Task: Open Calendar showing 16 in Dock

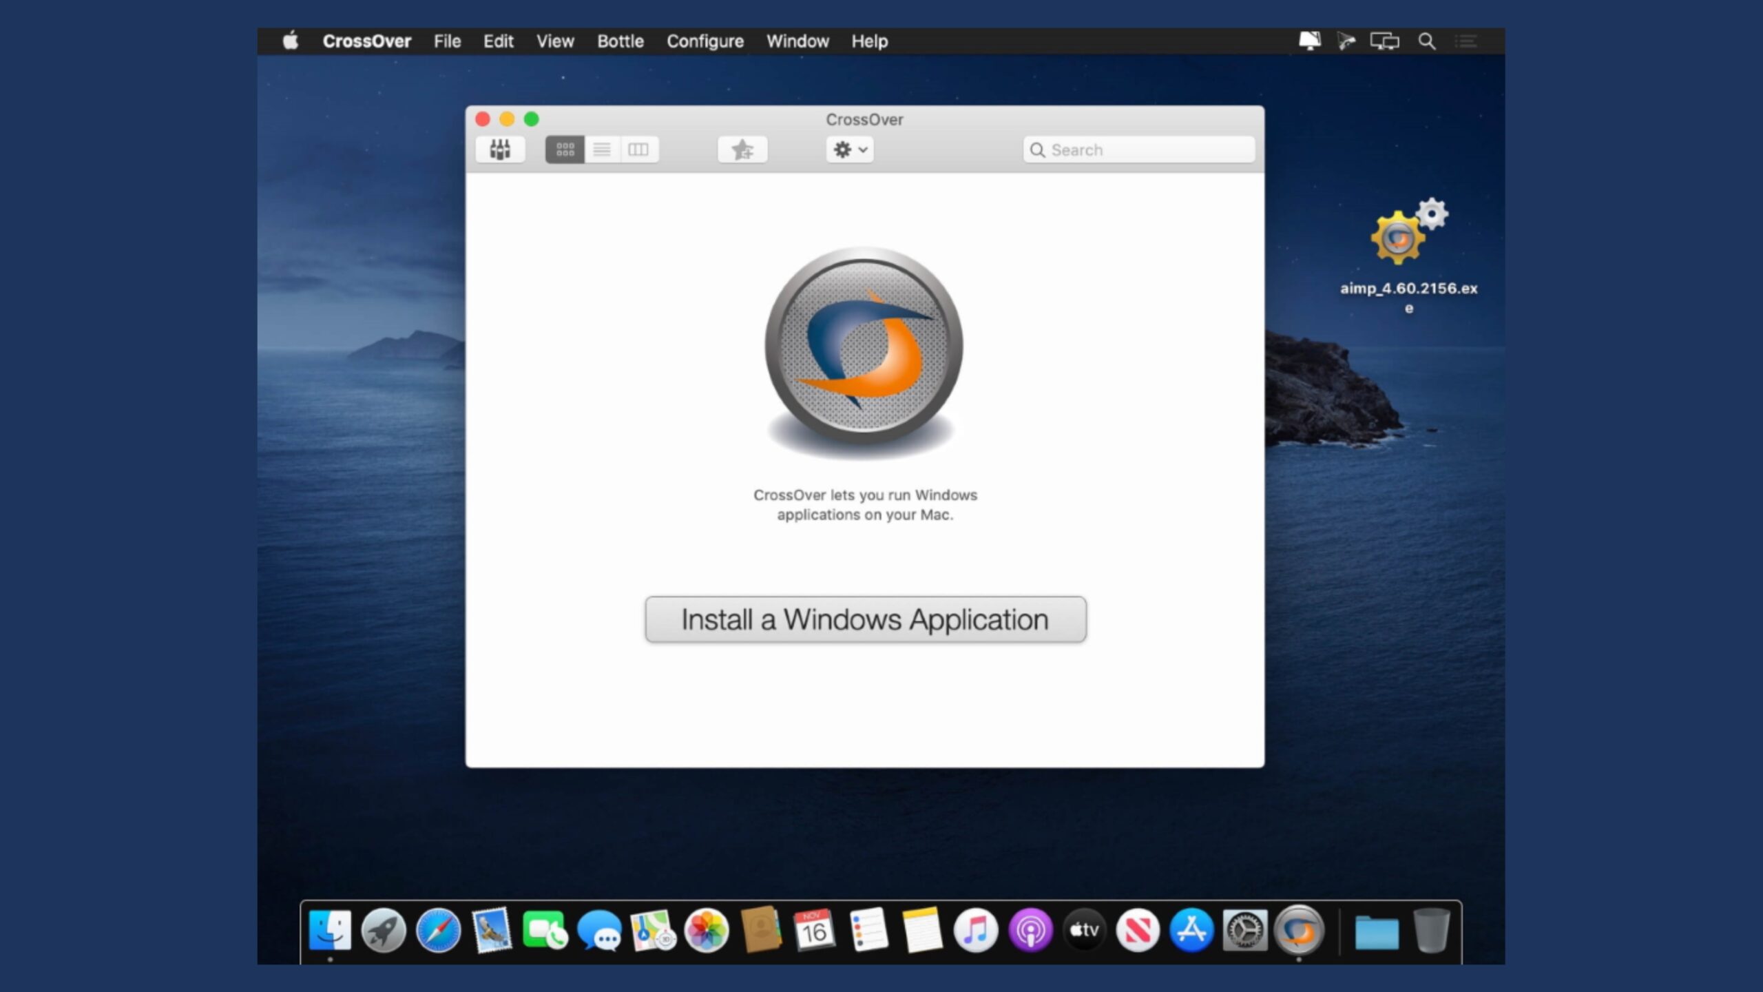Action: pyautogui.click(x=814, y=930)
